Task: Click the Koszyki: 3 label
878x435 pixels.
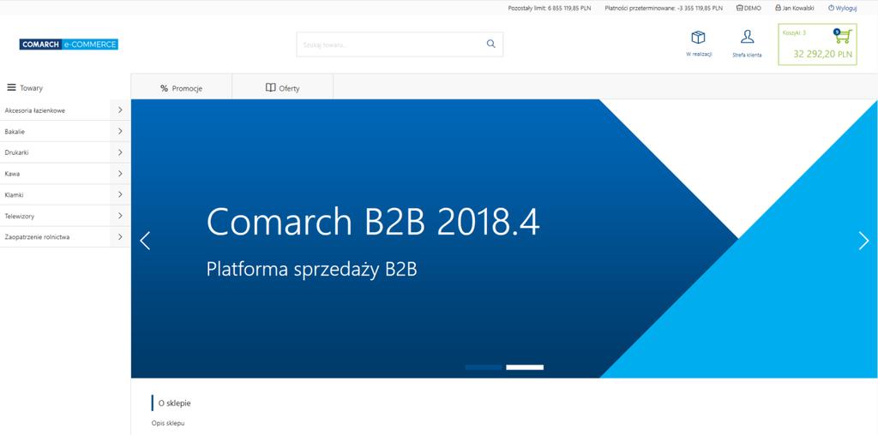Action: (x=794, y=33)
